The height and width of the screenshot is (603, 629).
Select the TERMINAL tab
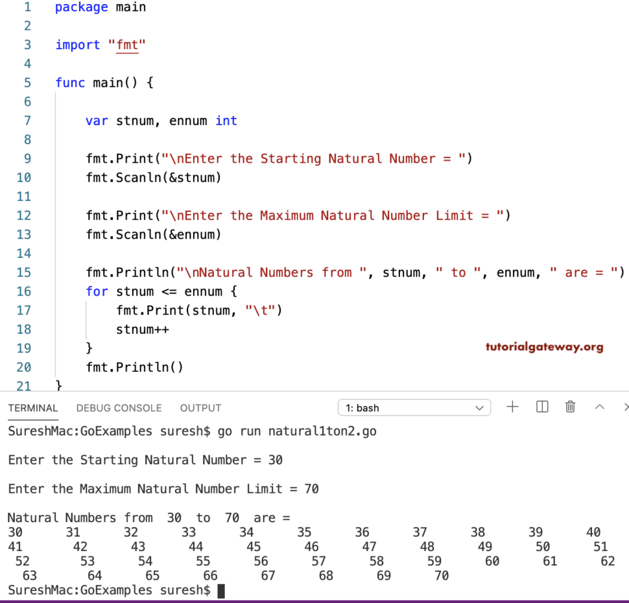[x=33, y=408]
